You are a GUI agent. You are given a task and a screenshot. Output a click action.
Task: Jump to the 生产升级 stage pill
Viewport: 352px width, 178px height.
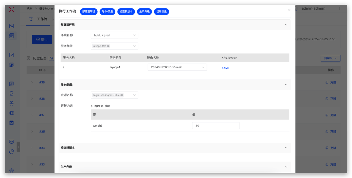point(144,12)
